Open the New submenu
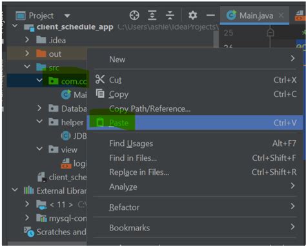306x246 pixels. click(x=195, y=59)
